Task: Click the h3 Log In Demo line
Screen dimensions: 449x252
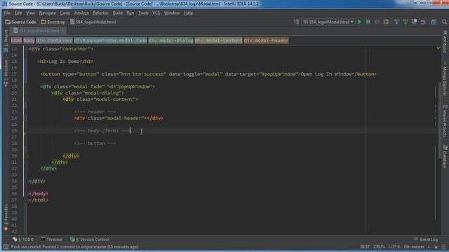Action: [x=65, y=62]
